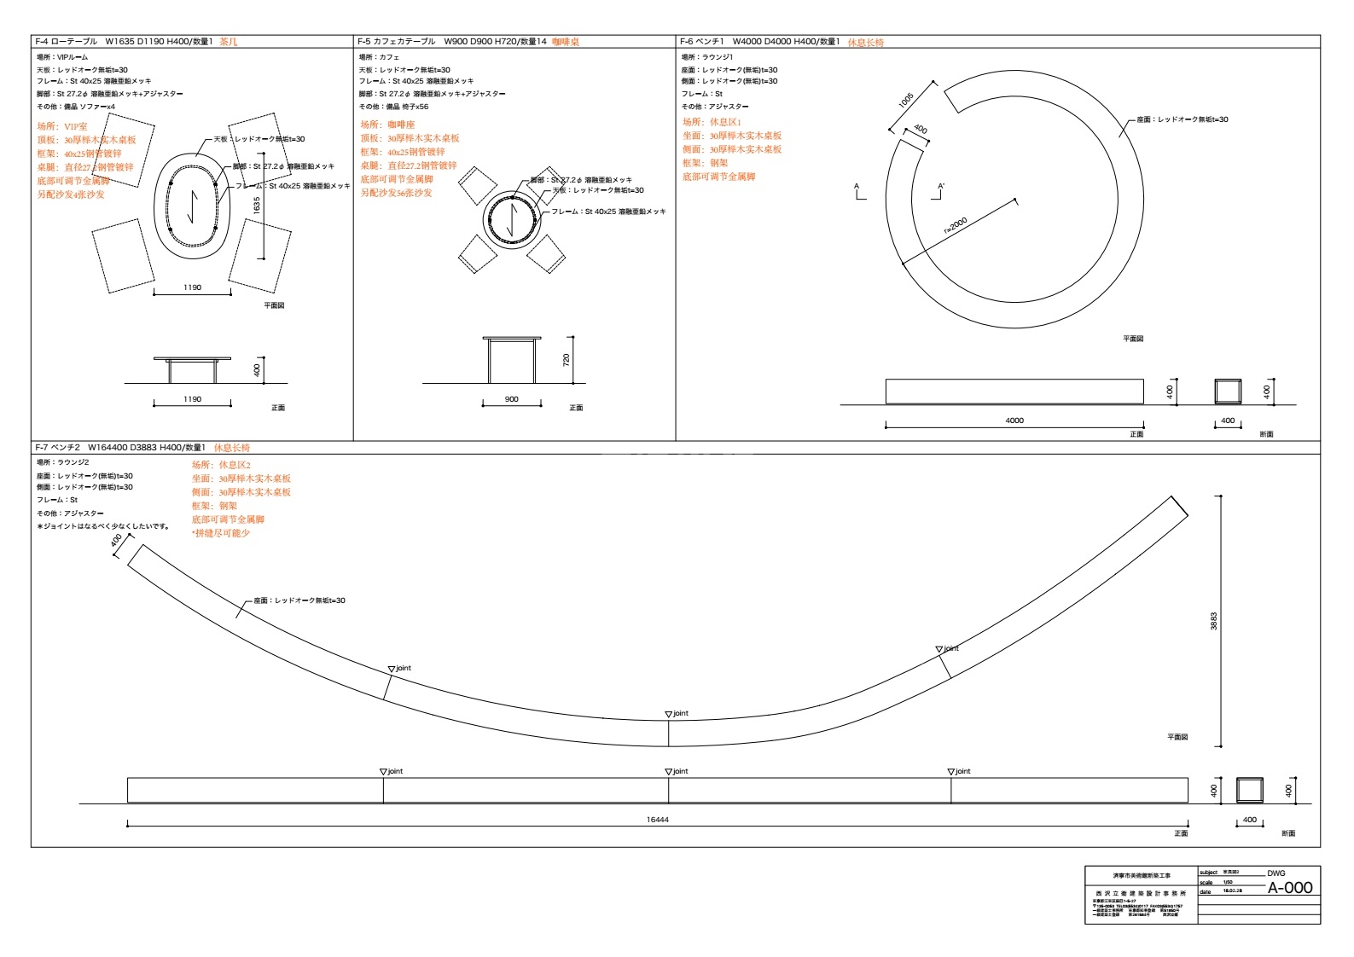Viewport: 1354px width, 957px height.
Task: Click the 'DWG' label in title block
Action: [x=1276, y=873]
